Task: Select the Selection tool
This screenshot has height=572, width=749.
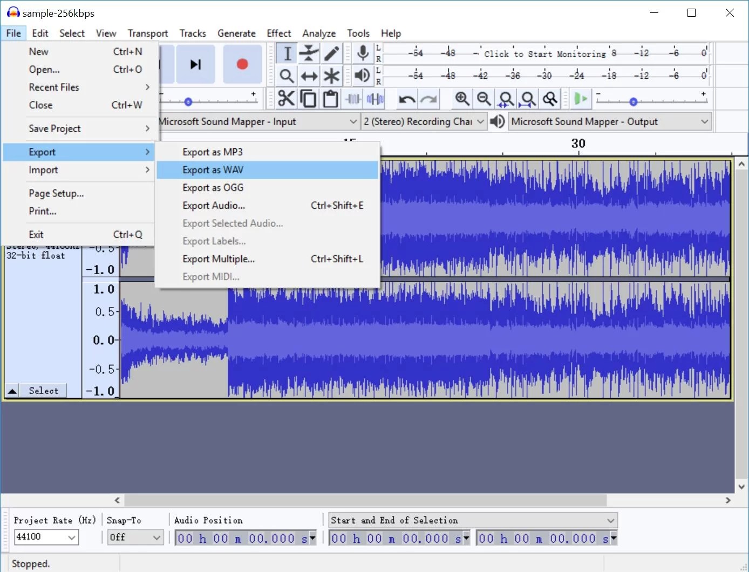Action: coord(287,53)
